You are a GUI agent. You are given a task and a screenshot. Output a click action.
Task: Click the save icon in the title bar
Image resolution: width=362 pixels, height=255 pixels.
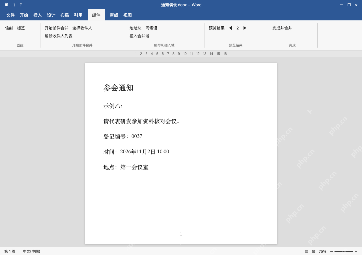tap(6, 5)
